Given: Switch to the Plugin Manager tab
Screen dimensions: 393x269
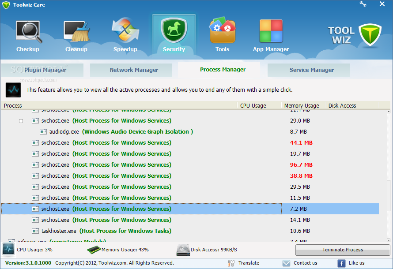Looking at the screenshot, I should pos(42,70).
